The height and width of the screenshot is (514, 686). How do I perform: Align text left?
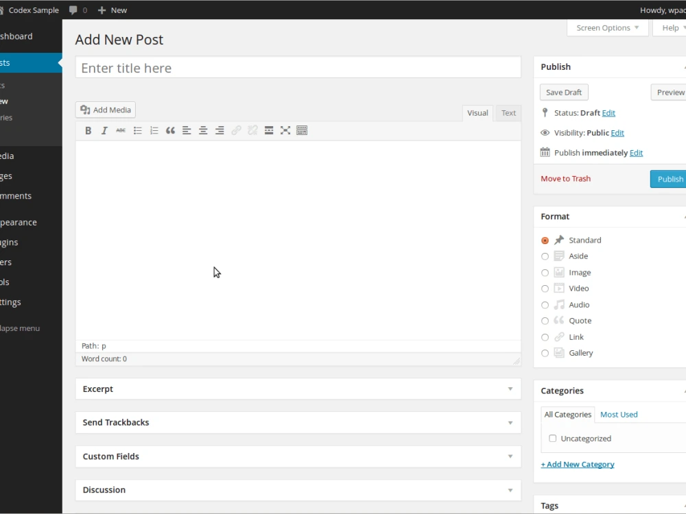[187, 130]
